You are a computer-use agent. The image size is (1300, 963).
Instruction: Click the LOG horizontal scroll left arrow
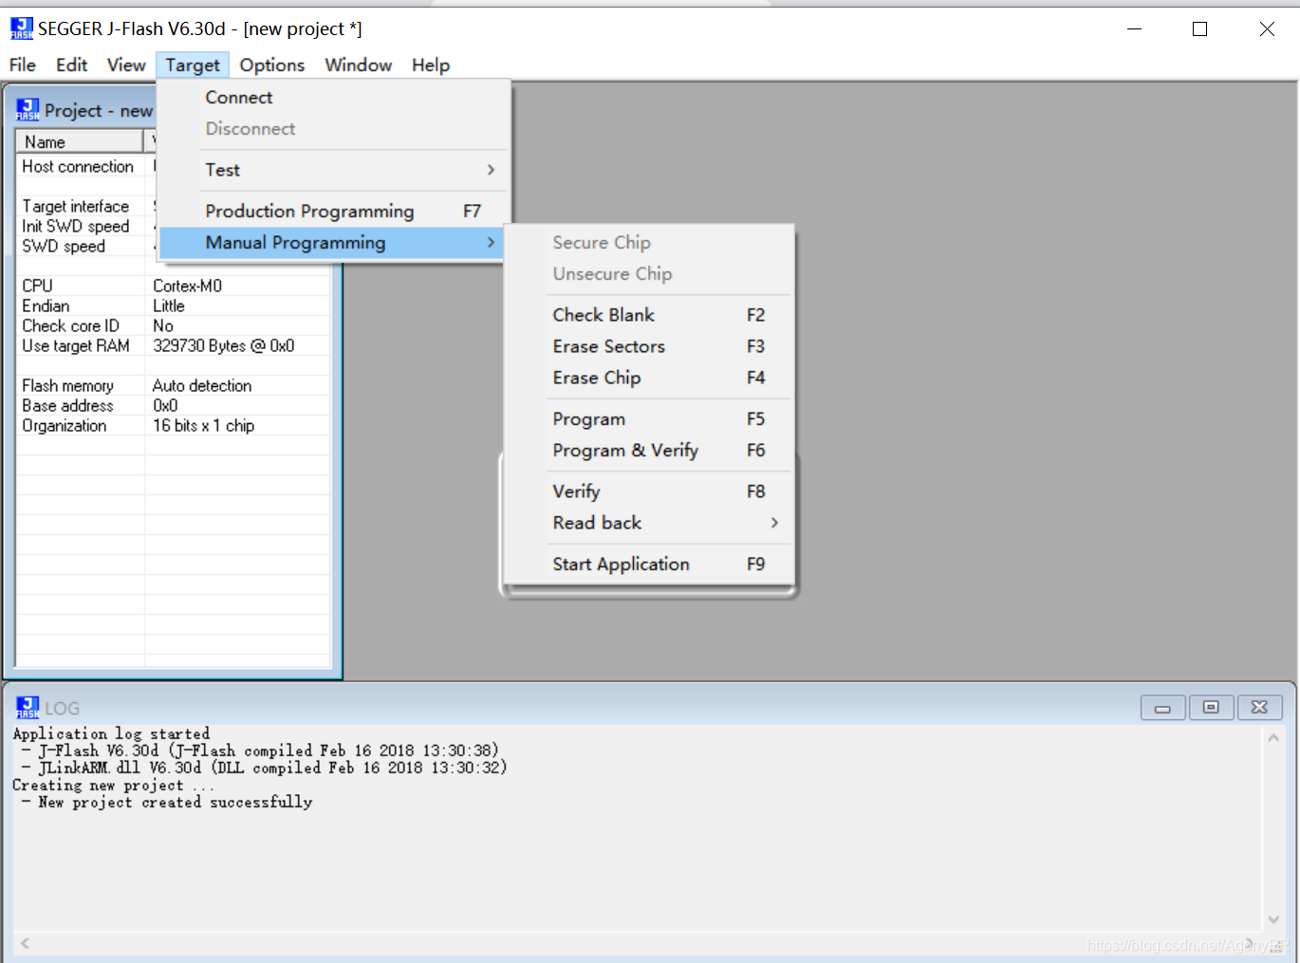point(25,943)
